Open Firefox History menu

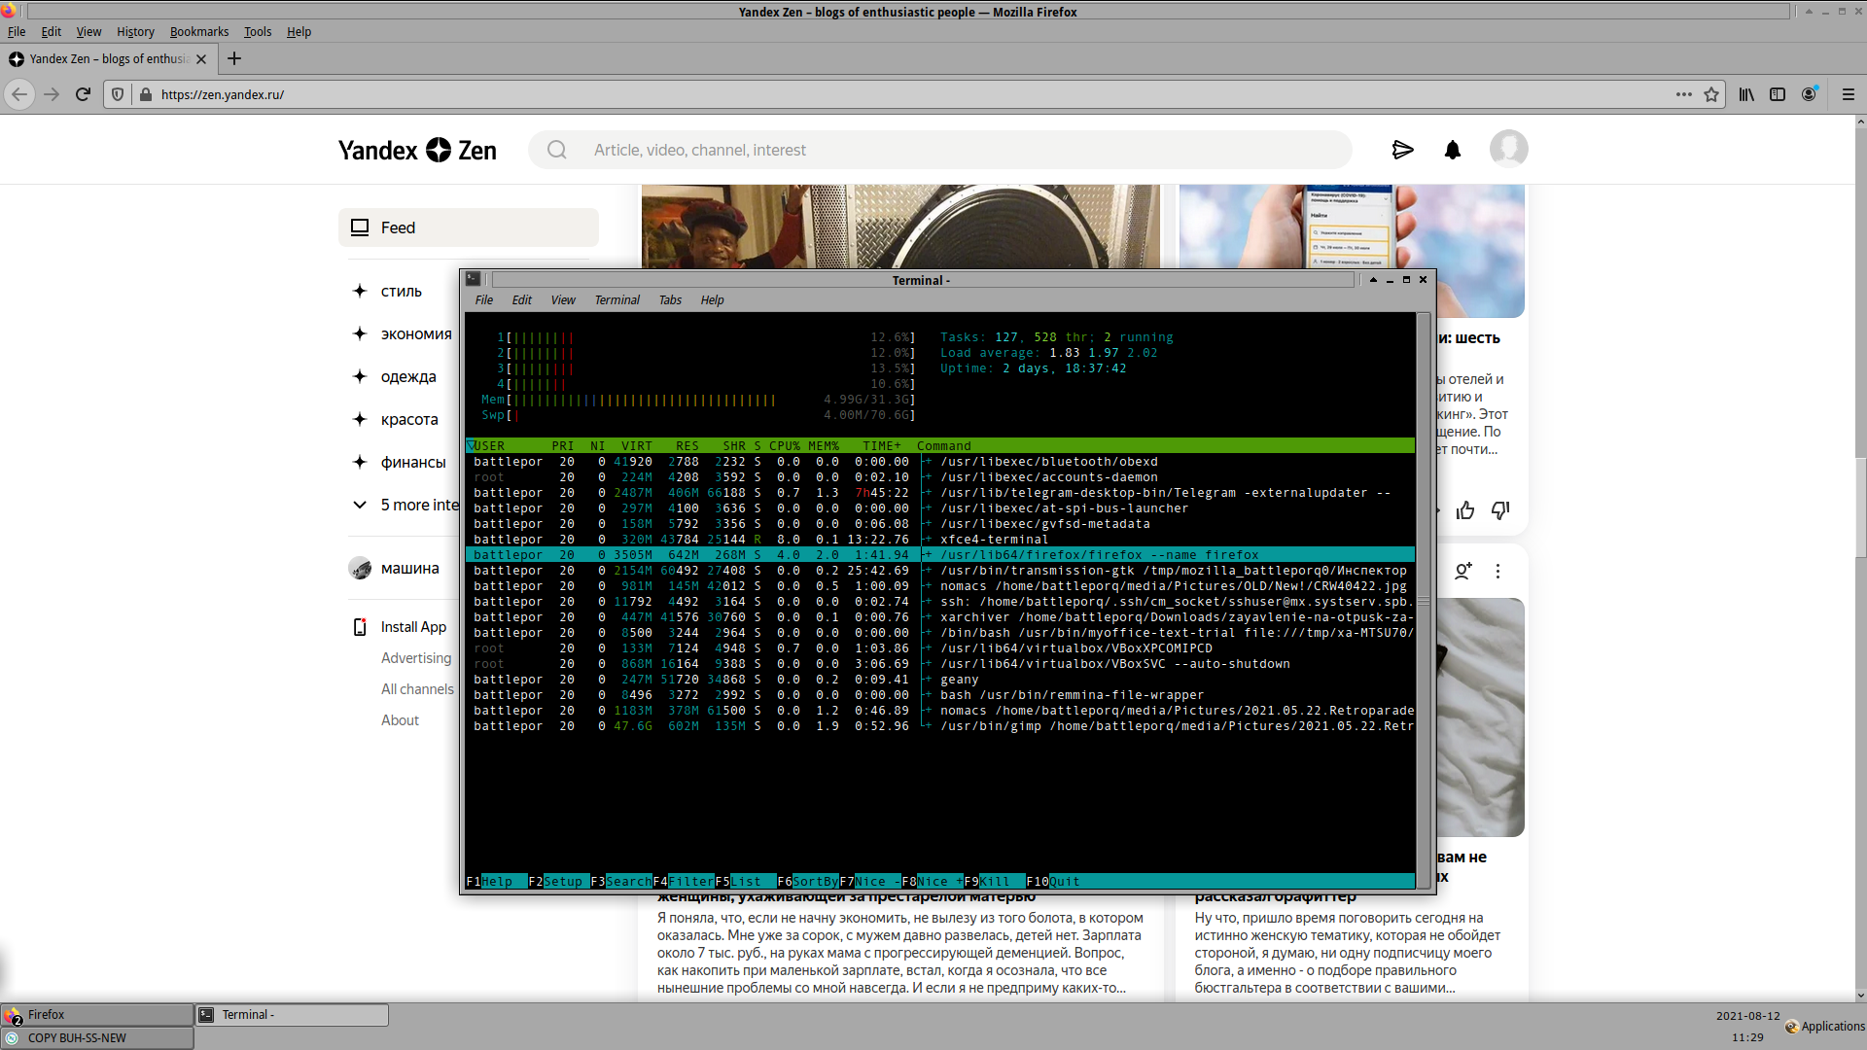135,32
